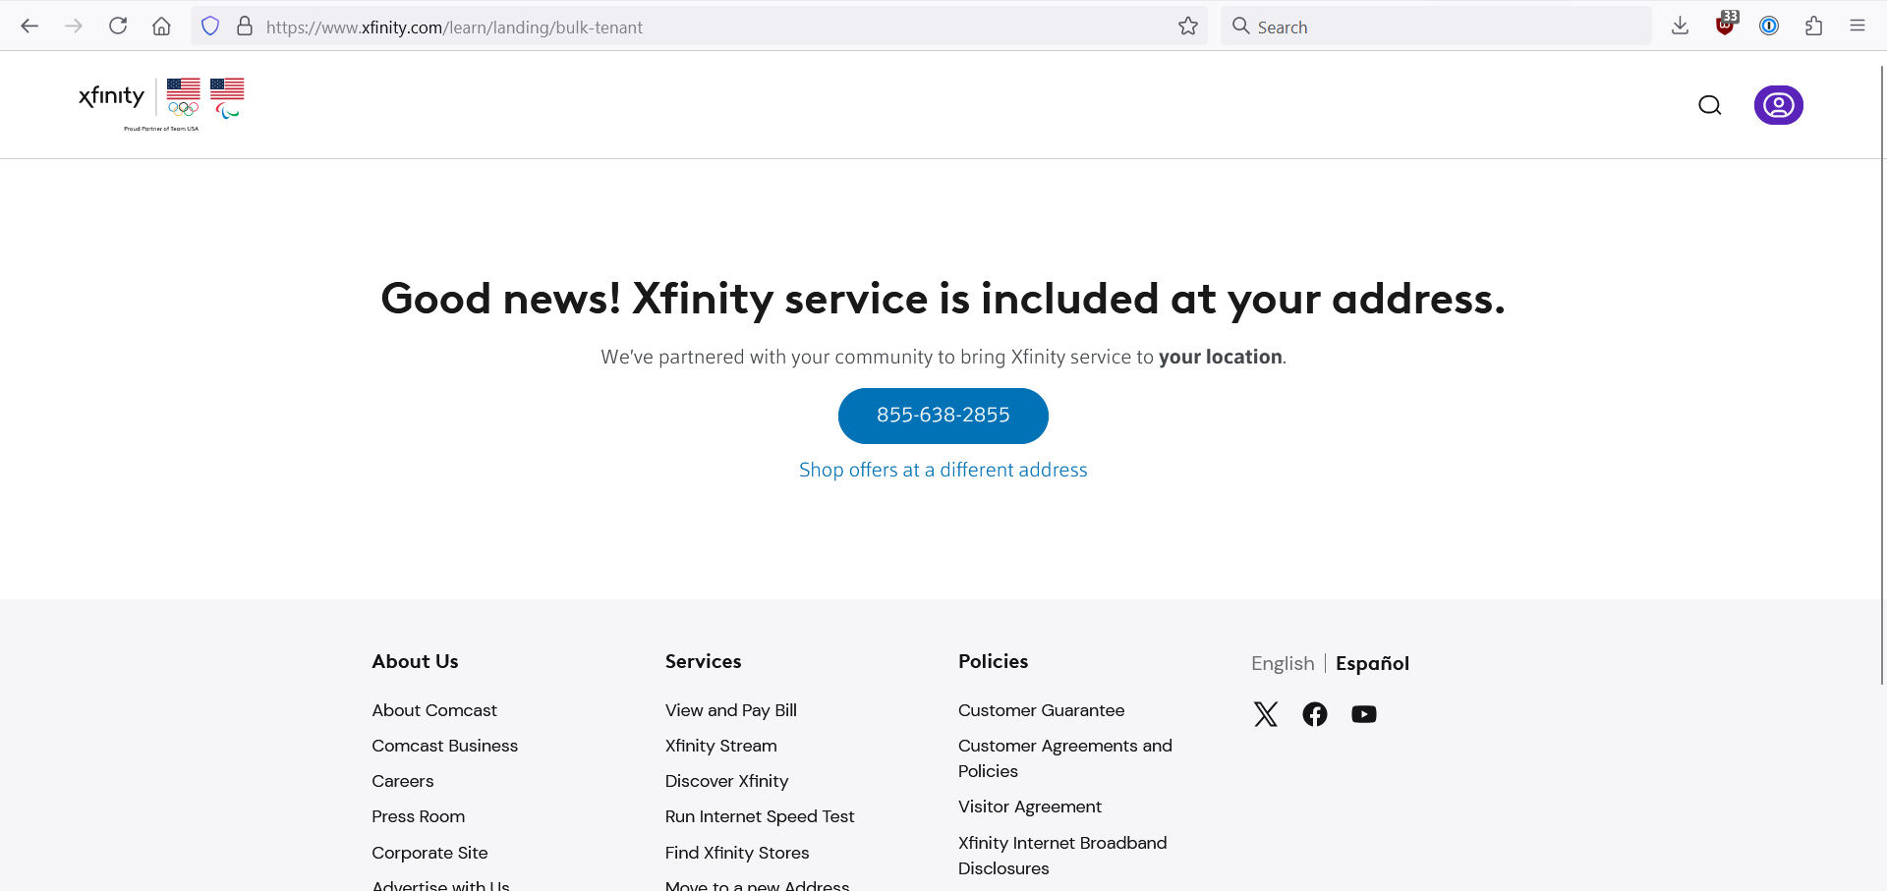Toggle the tracking protection shield

(x=209, y=26)
